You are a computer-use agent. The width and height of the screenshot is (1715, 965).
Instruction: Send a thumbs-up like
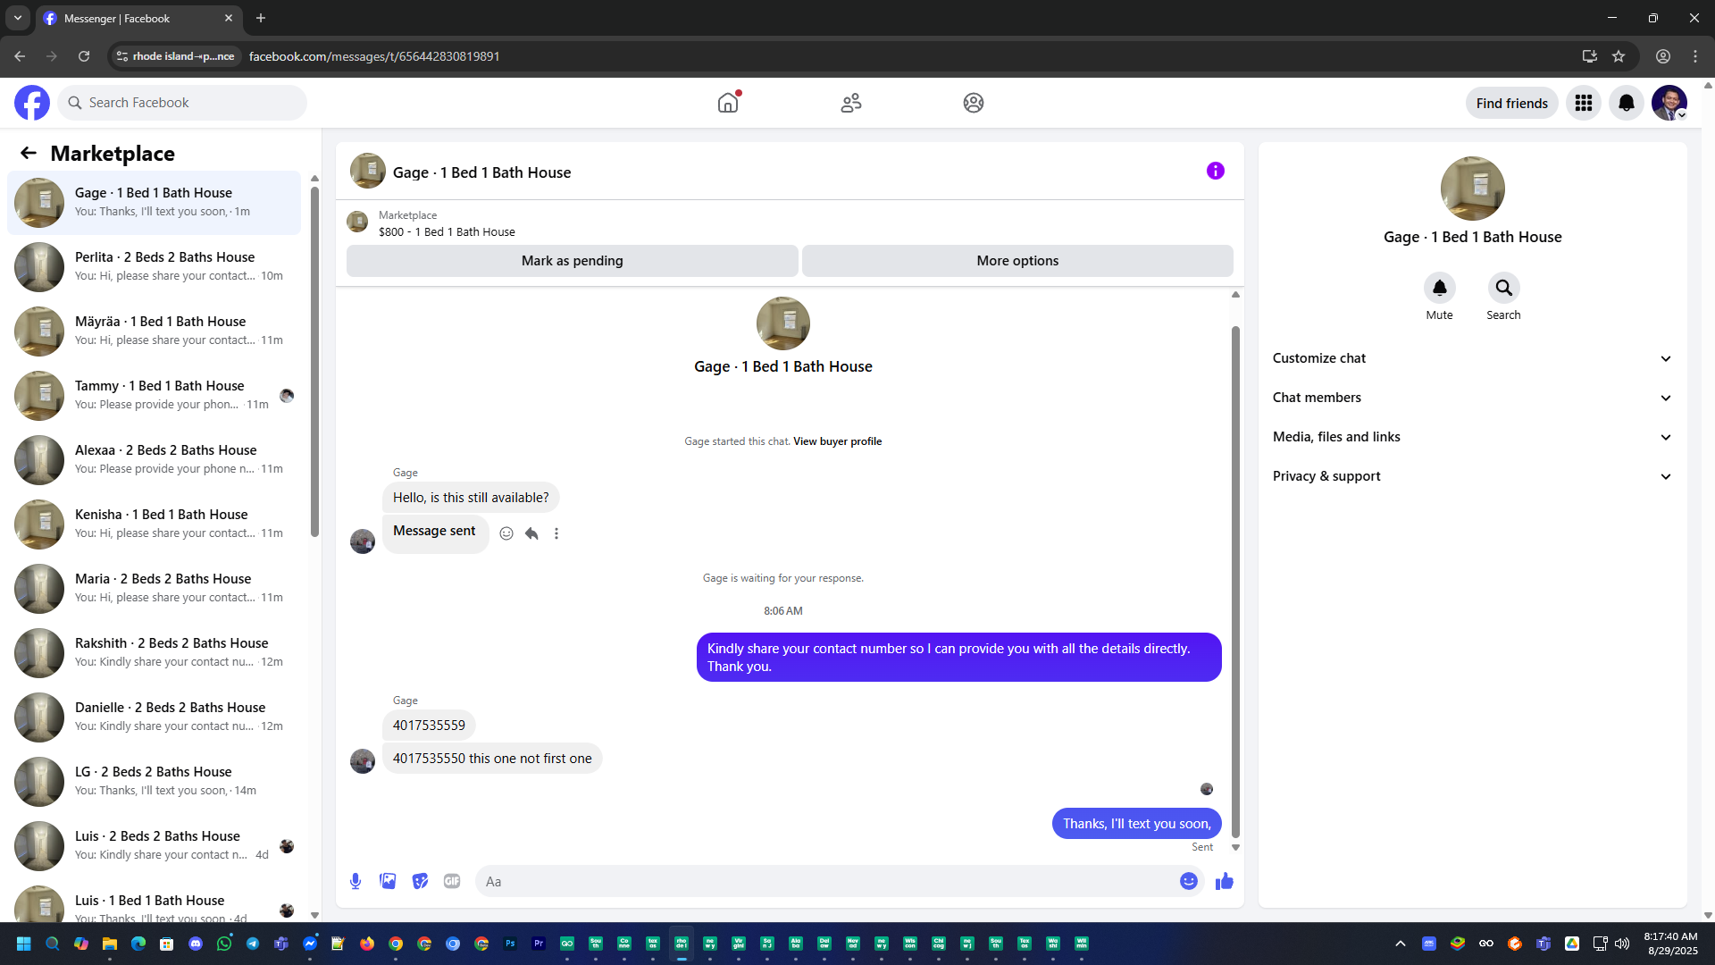coord(1224,881)
